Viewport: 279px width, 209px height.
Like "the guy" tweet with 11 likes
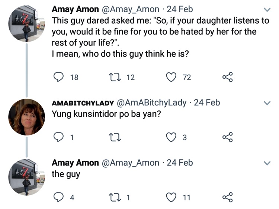point(170,197)
